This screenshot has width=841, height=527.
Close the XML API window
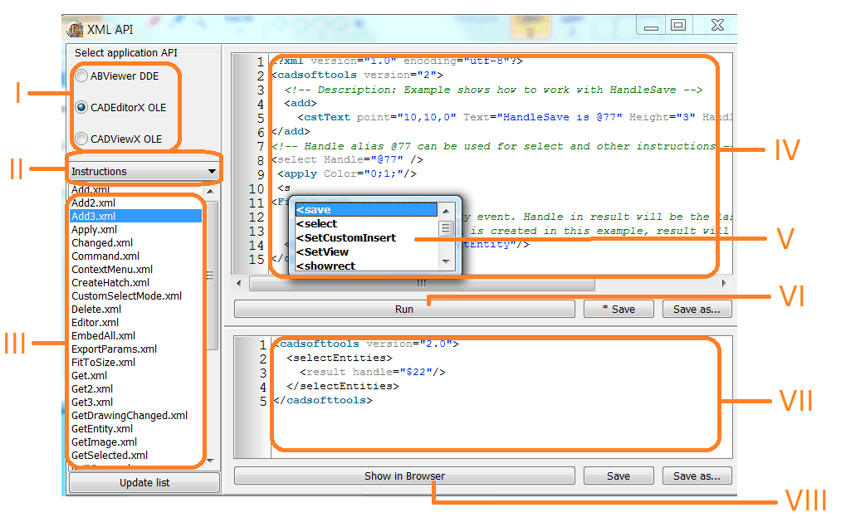[717, 26]
